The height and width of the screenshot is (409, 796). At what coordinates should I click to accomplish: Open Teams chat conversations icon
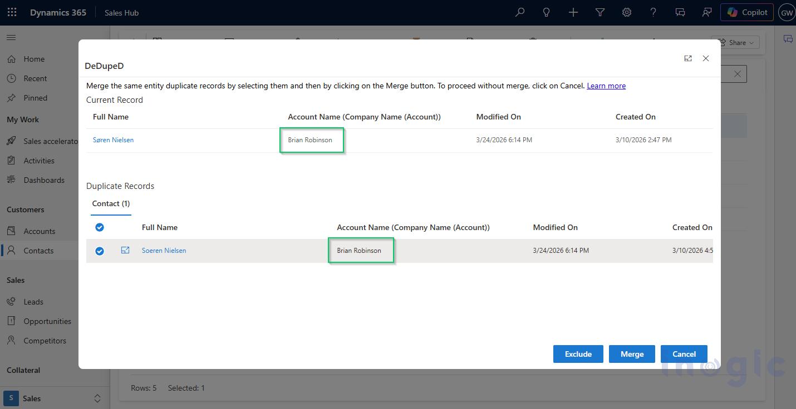click(x=680, y=12)
